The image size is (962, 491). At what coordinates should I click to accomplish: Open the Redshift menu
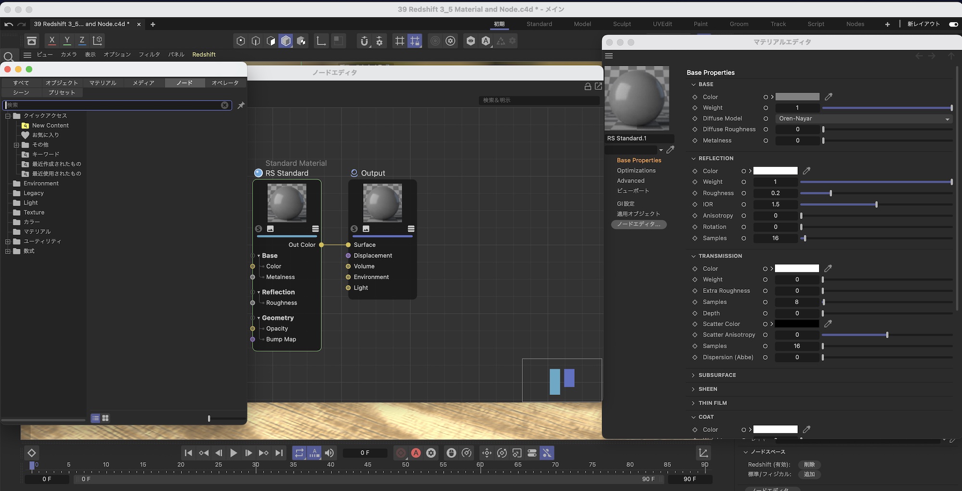tap(203, 55)
